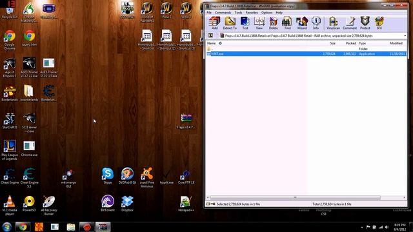Click the horizontal scrollbar of the file list
Screen dimensions: 413x232
click(295, 197)
